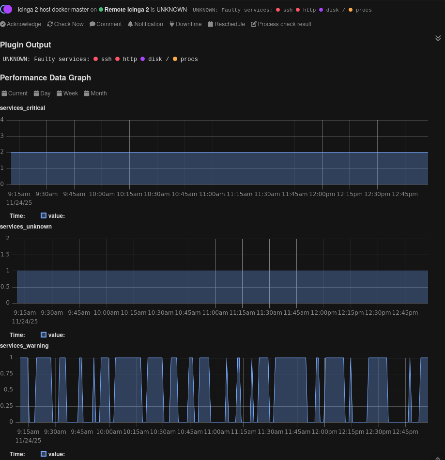Click the bottom-right collapse chevron

click(438, 457)
